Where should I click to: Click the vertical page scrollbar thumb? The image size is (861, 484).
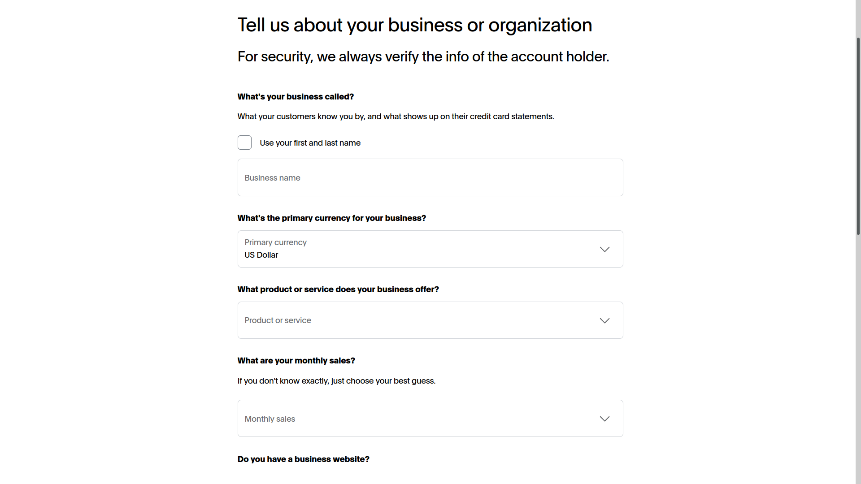[858, 134]
